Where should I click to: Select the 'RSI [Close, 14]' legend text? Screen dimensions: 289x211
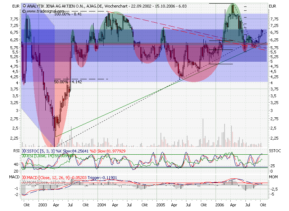[x=40, y=156]
